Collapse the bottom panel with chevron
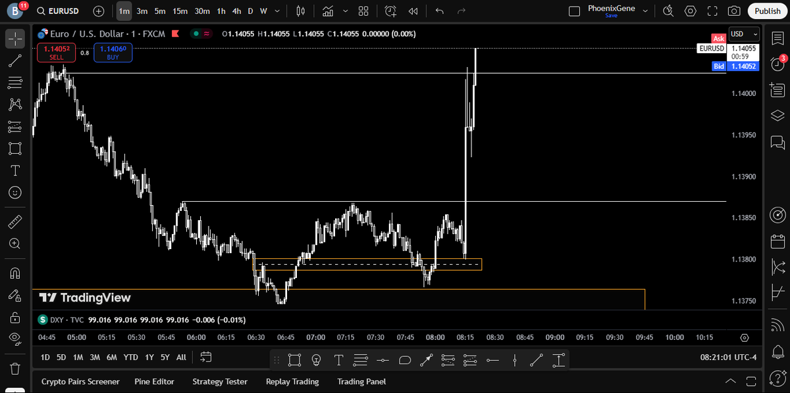Viewport: 790px width, 393px height. [730, 381]
